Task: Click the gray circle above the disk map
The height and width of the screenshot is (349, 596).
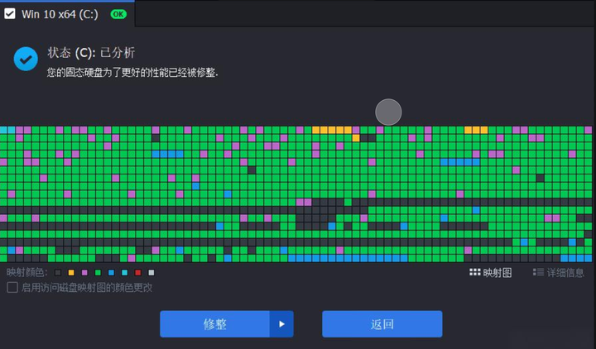Action: click(388, 112)
